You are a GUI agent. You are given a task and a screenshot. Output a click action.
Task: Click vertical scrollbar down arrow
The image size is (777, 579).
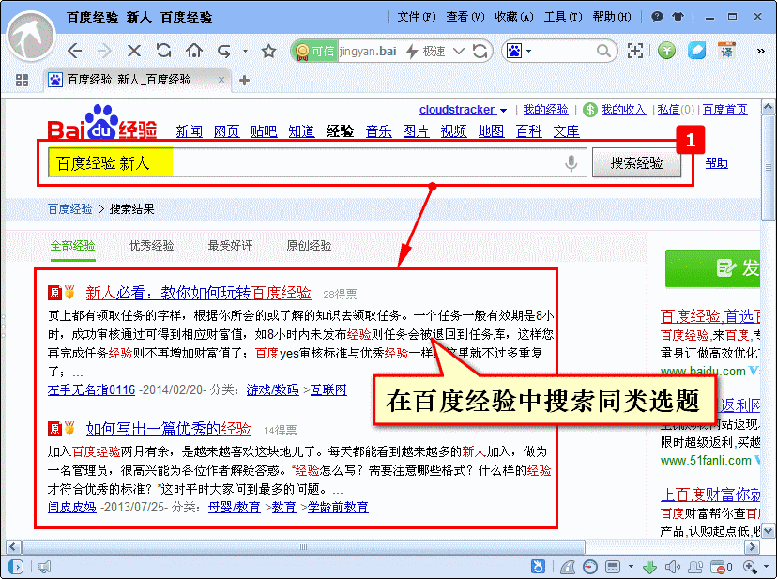768,530
